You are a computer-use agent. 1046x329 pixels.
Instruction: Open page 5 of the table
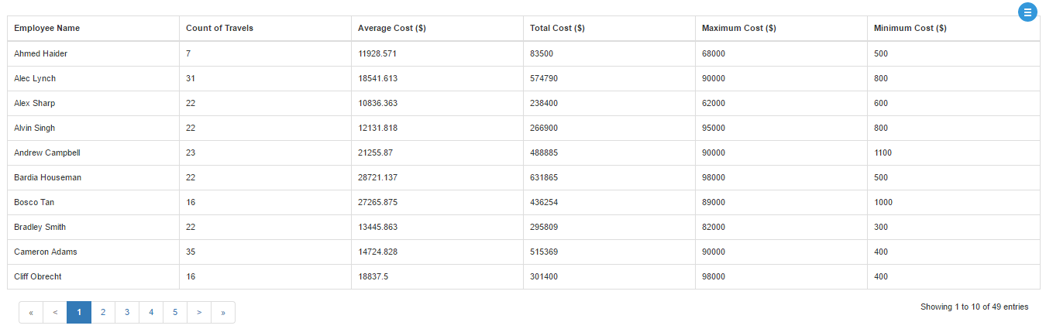pos(175,312)
